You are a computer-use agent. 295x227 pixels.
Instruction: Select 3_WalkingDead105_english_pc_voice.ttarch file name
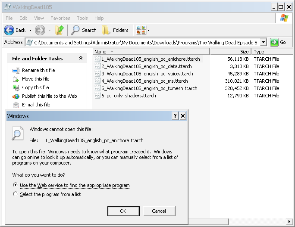(x=147, y=74)
